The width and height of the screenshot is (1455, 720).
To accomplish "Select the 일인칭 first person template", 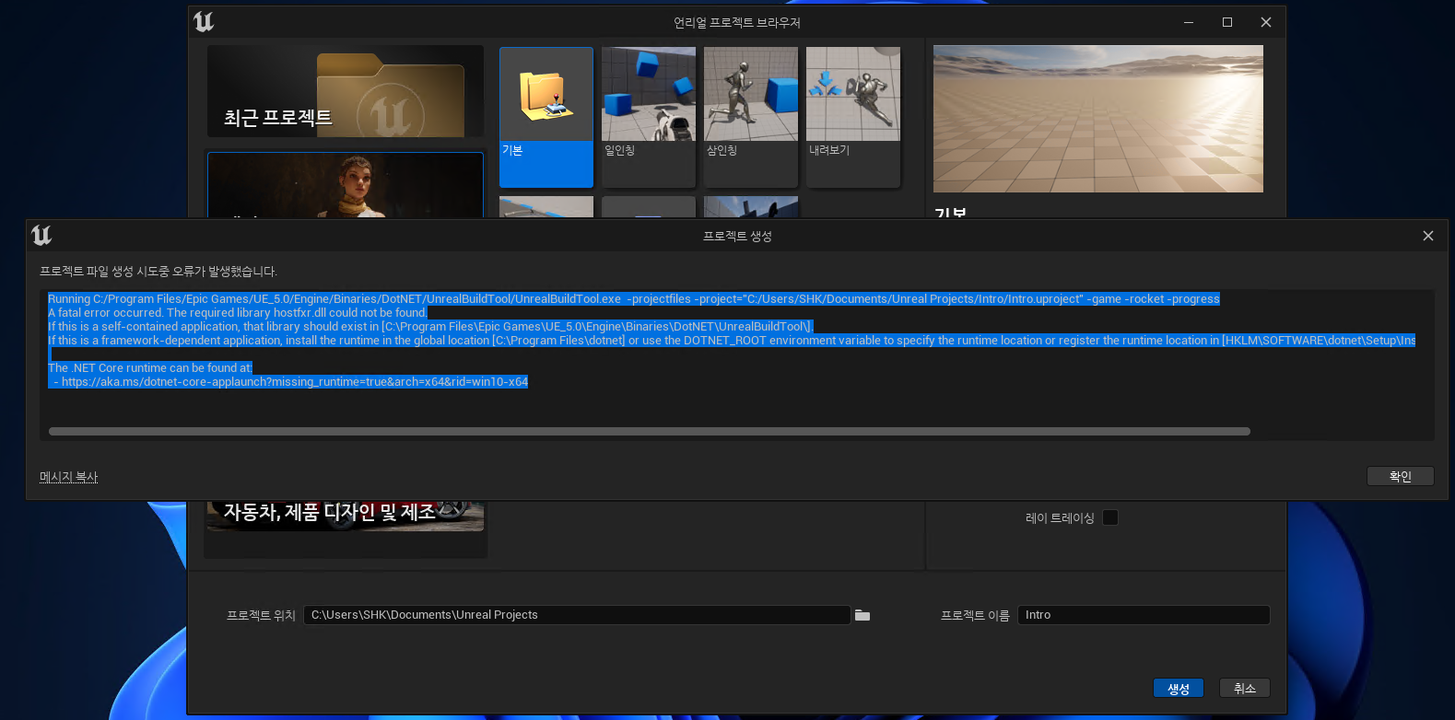I will [649, 117].
